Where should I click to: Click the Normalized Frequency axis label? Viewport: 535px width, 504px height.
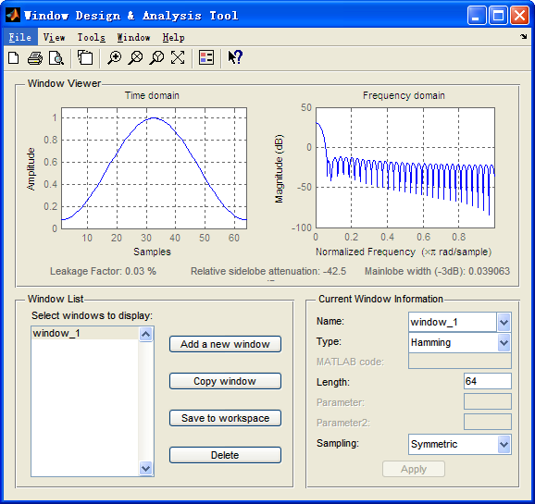point(404,252)
